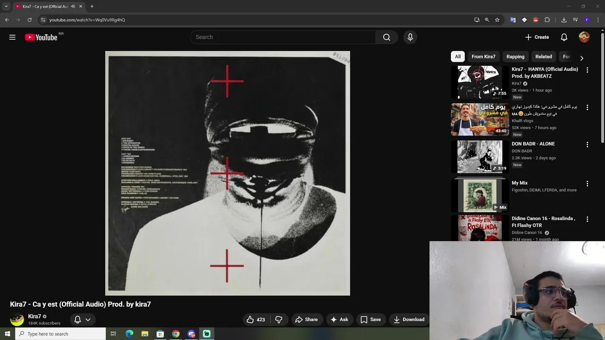Click the search magnifier button
The width and height of the screenshot is (605, 340).
387,37
